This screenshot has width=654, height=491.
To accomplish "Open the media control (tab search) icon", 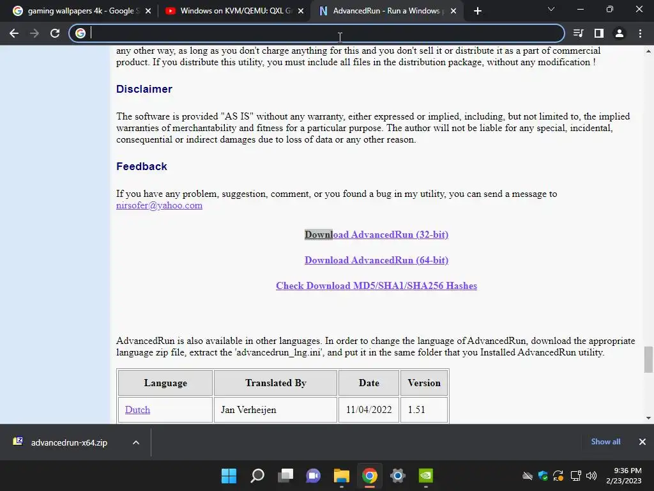I will (x=578, y=33).
